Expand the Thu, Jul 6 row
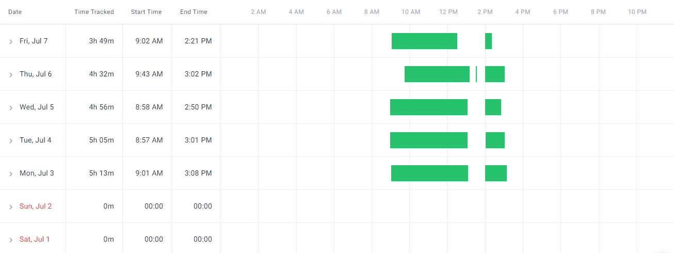Viewport: 674px width, 253px height. click(x=11, y=74)
